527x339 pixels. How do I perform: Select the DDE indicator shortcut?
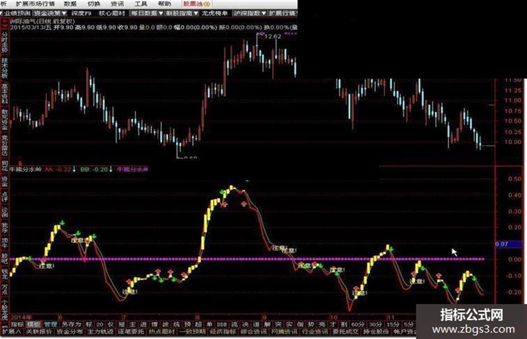(x=222, y=324)
